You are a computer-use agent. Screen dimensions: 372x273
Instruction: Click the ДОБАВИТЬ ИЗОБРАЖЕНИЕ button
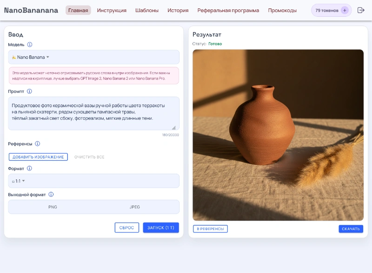38,157
